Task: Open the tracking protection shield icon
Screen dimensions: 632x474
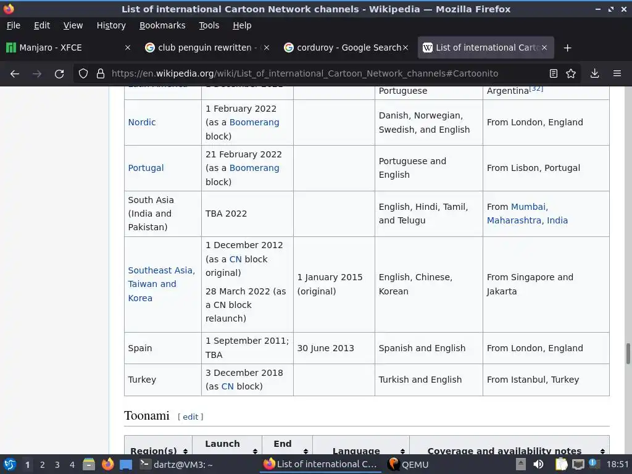Action: pos(83,73)
